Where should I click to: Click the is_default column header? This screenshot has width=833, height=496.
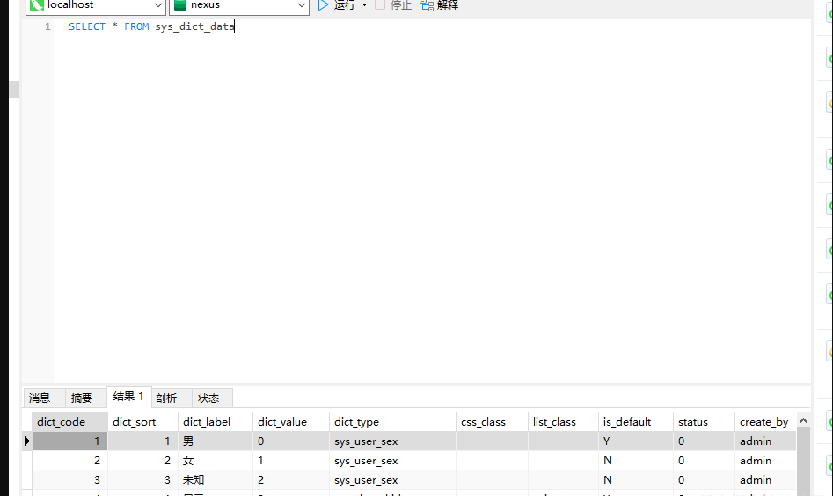point(626,422)
